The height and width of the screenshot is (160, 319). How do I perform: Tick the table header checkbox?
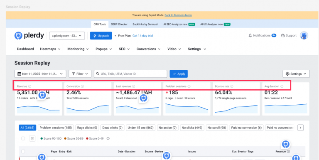click(x=23, y=151)
